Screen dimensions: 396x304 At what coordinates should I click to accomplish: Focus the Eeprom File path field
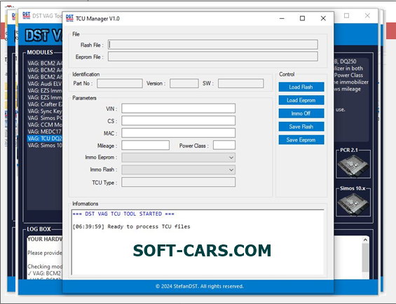pos(213,57)
